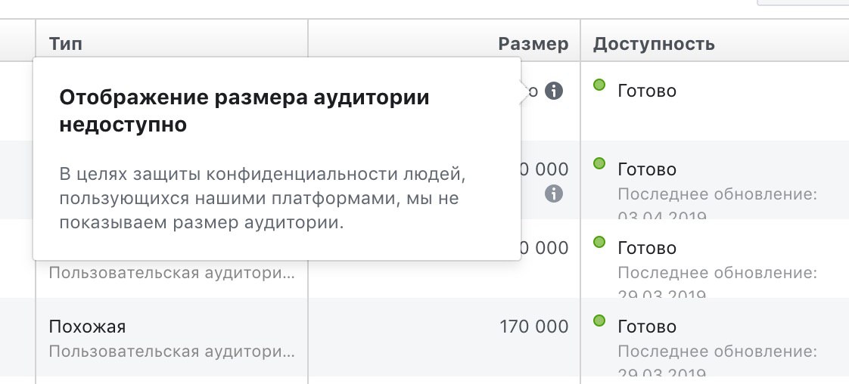
Task: Click the tooltip text about protecting people's privacy
Action: point(262,199)
